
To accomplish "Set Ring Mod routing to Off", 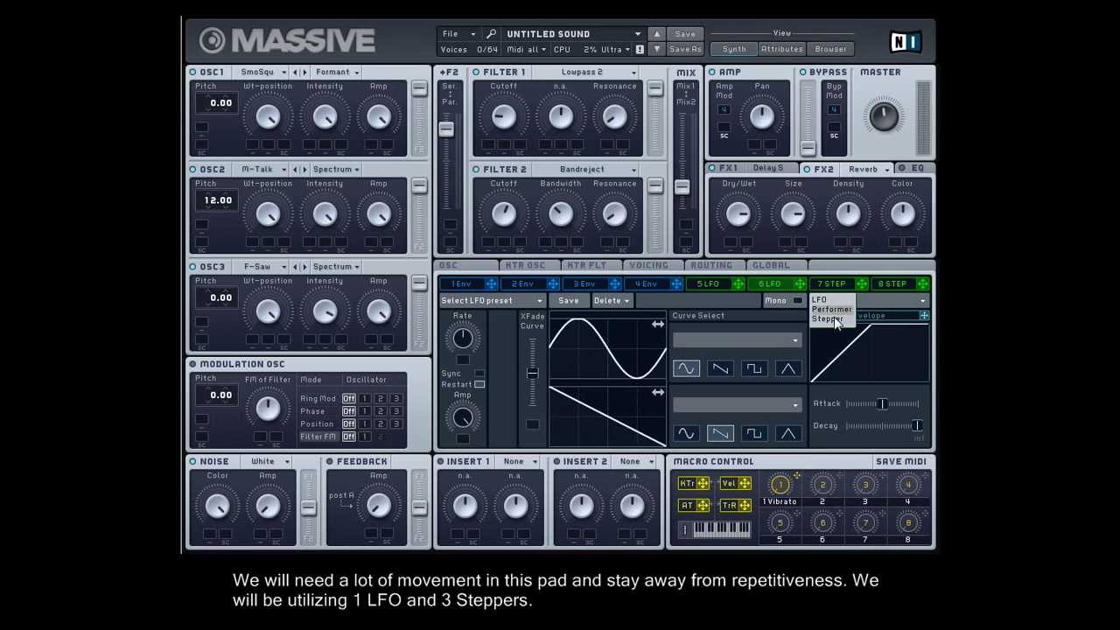I will click(x=348, y=399).
